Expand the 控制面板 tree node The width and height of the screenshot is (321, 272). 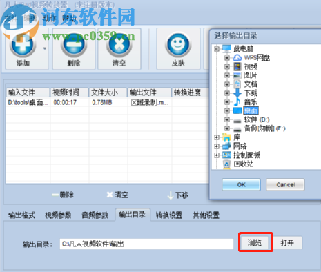pos(216,155)
